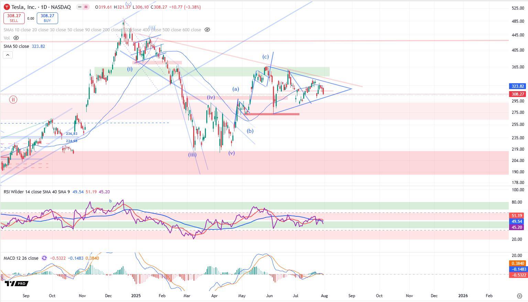Collapse the indicator legend with chevron button
This screenshot has height=302, width=528.
(8, 55)
